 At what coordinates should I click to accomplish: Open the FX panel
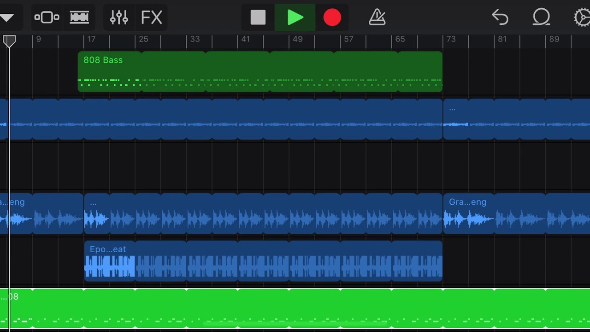pos(152,18)
